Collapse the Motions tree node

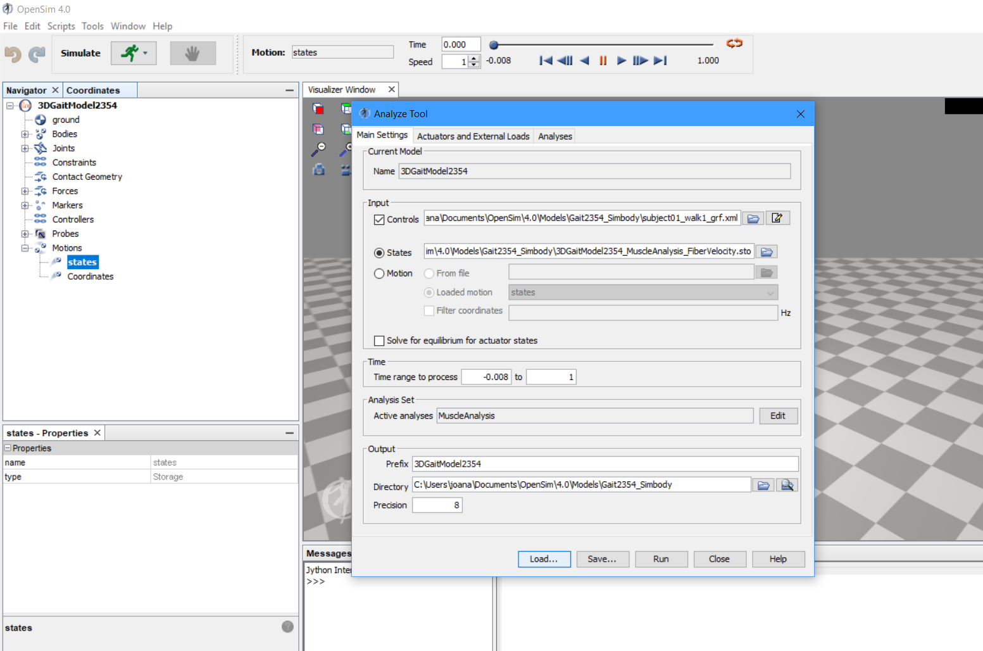click(x=25, y=248)
